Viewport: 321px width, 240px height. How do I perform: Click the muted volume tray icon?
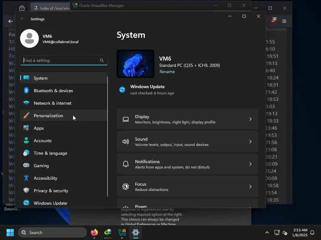pyautogui.click(x=285, y=232)
